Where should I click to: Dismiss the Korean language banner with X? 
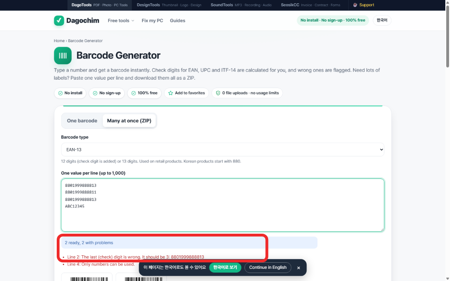[x=299, y=267]
